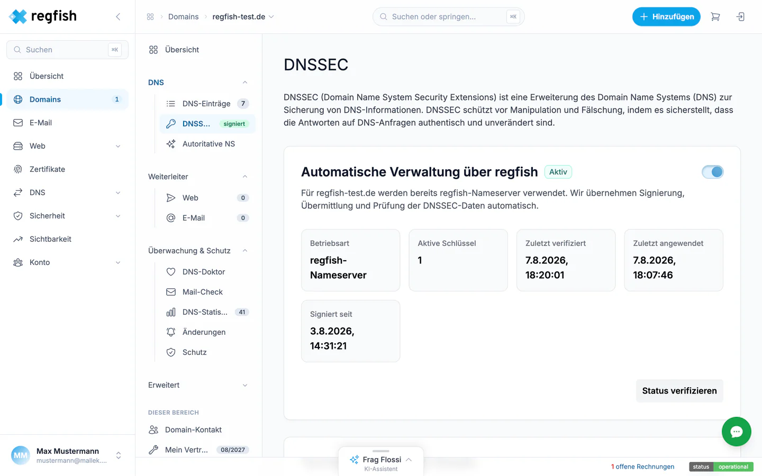Click the Web forwarder arrow icon
Image resolution: width=762 pixels, height=476 pixels.
[x=171, y=198]
